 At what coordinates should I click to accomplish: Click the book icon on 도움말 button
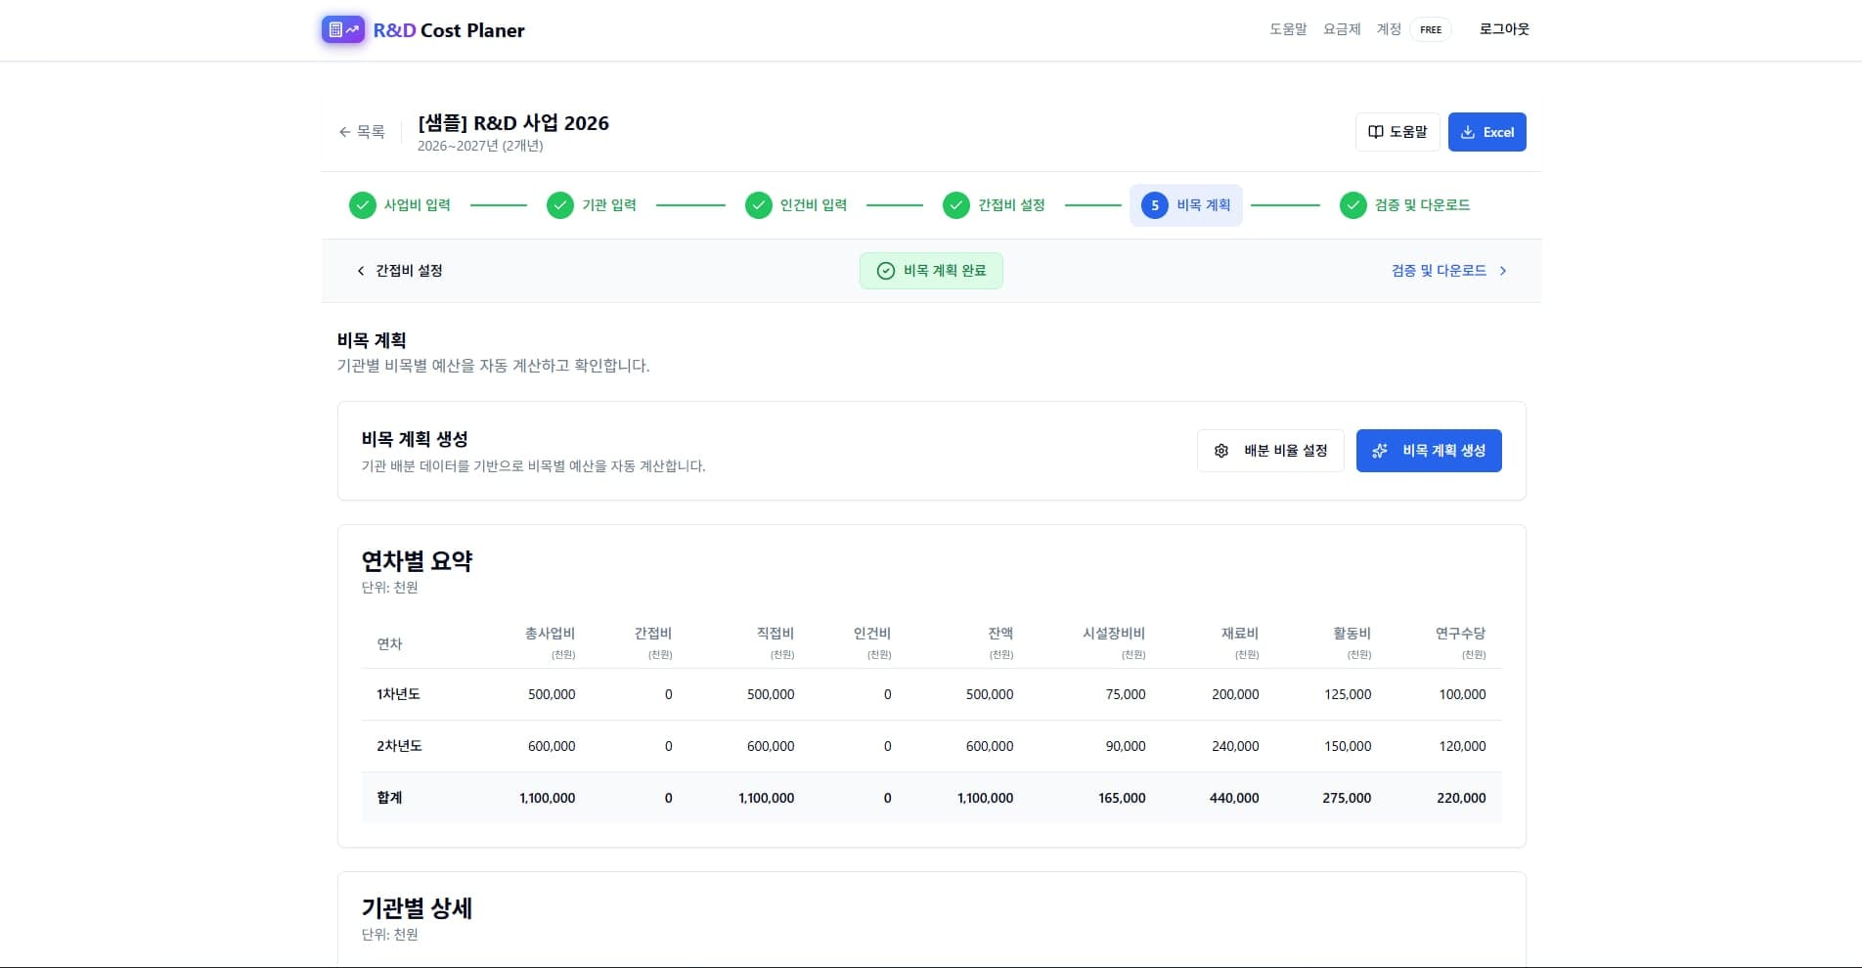coord(1375,132)
